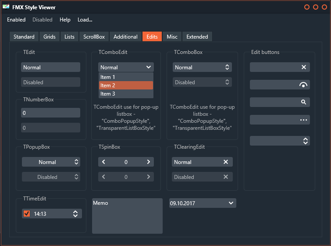
Task: Click the magnifier search icon in Edit buttons
Action: [303, 102]
